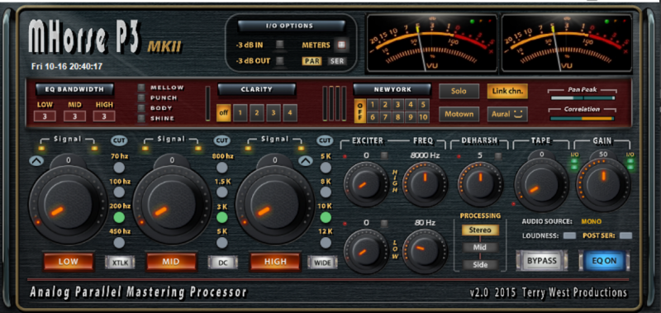Click the mid band CUT button

(222, 140)
